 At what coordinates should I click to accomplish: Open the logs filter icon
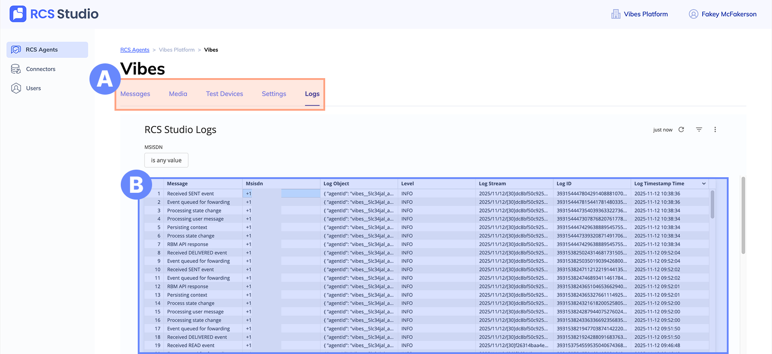click(x=699, y=129)
